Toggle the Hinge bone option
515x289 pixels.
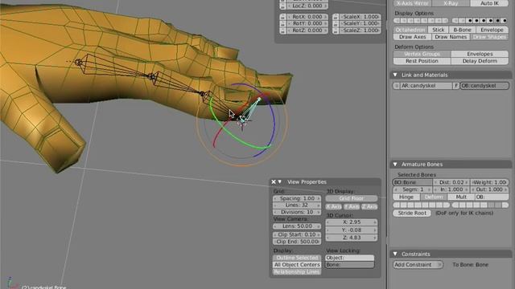406,197
